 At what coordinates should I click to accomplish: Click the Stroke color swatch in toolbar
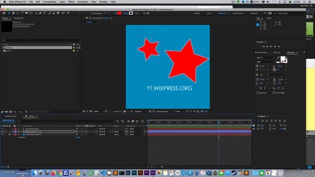[x=131, y=13]
